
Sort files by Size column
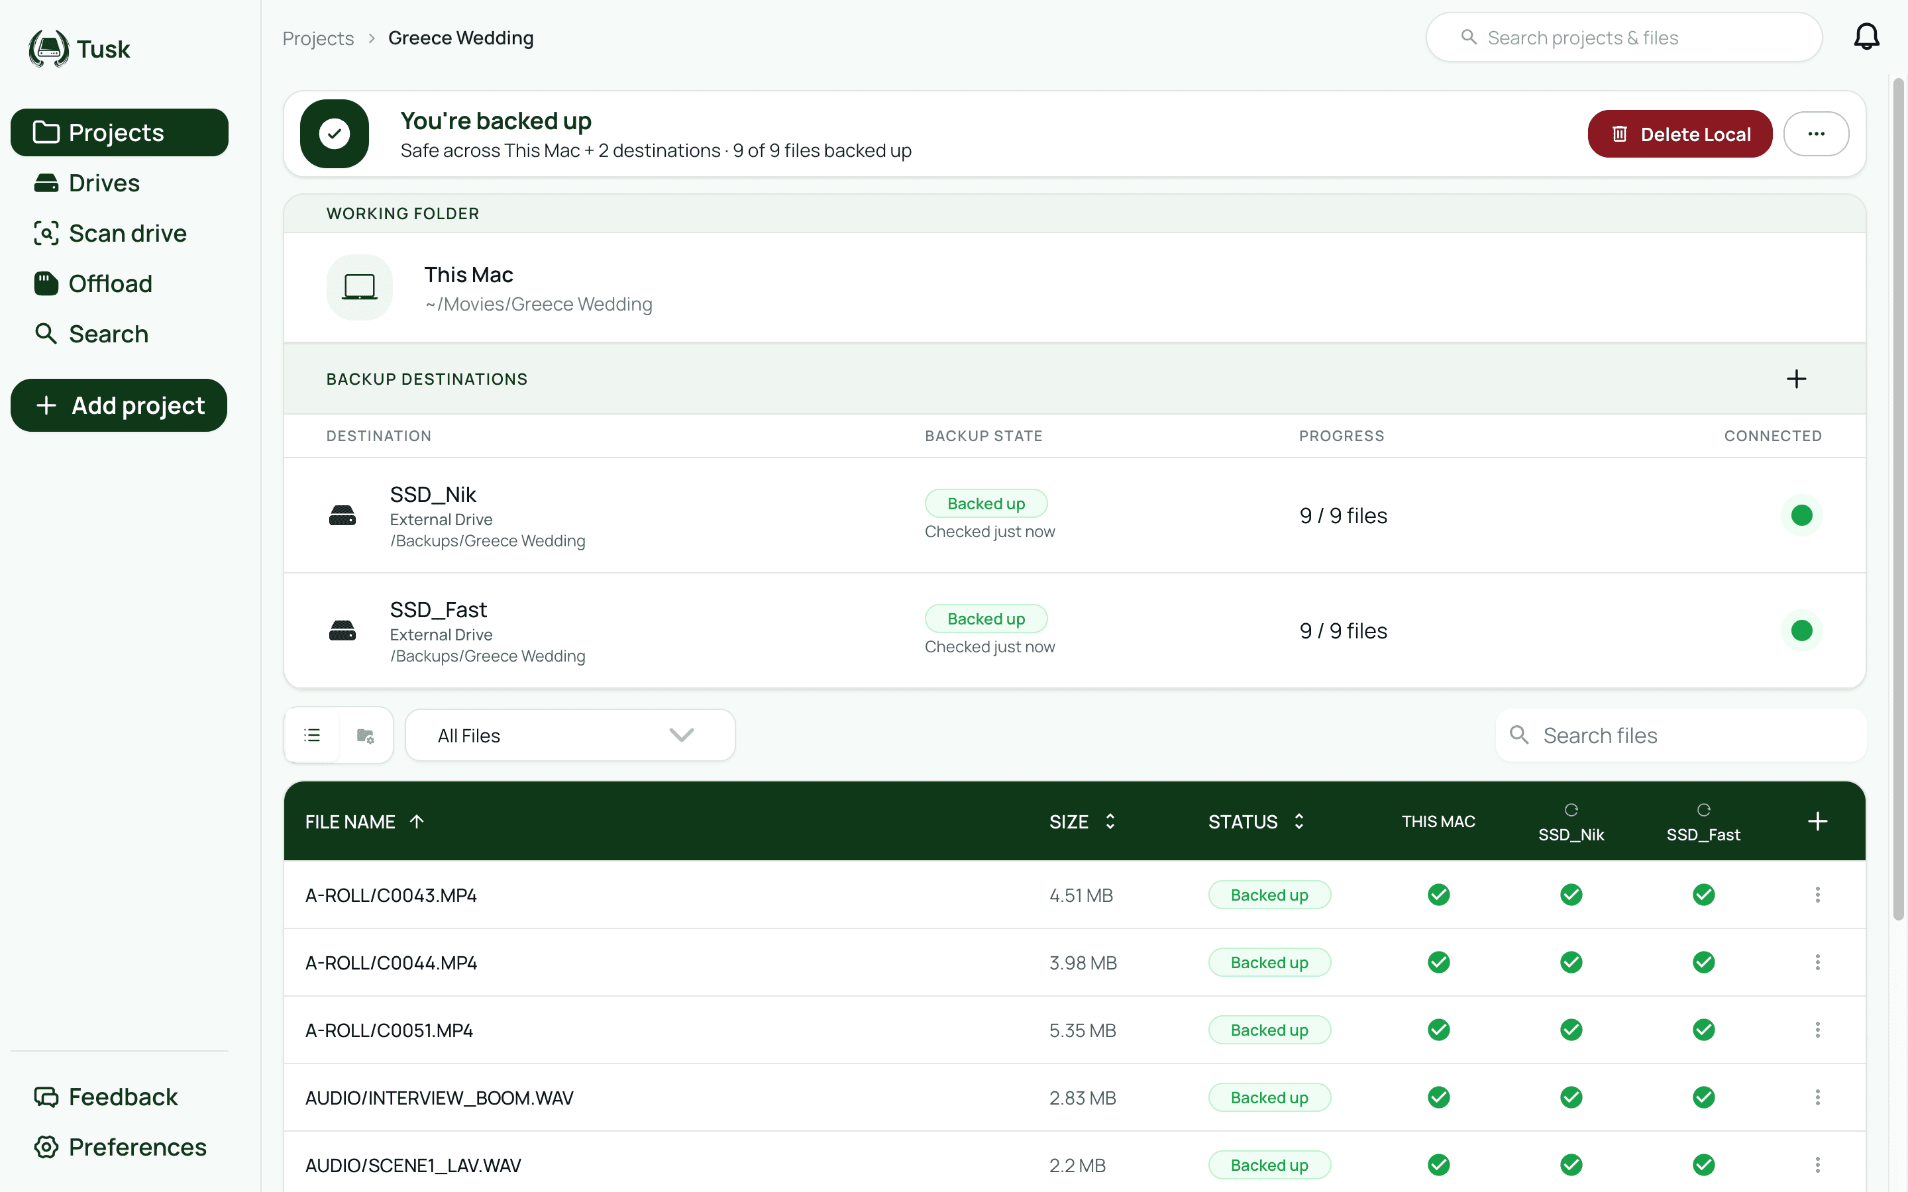(x=1083, y=821)
